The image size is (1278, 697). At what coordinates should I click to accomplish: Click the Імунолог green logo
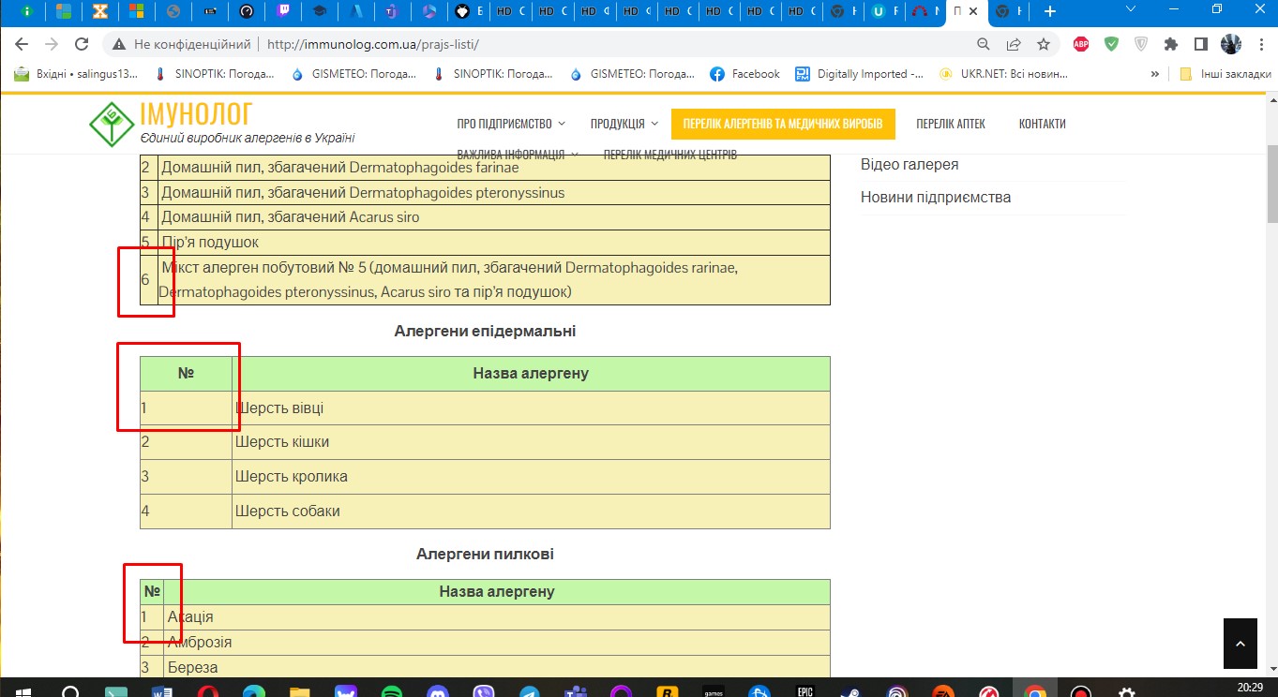pyautogui.click(x=112, y=123)
